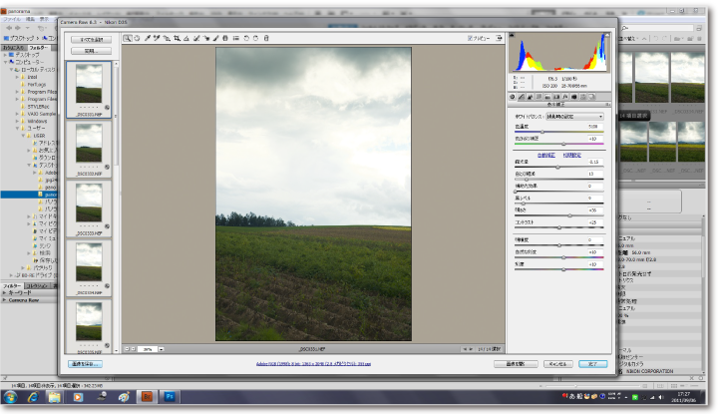This screenshot has height=414, width=718.
Task: Open Internet Explorer from the taskbar
Action: pos(33,396)
